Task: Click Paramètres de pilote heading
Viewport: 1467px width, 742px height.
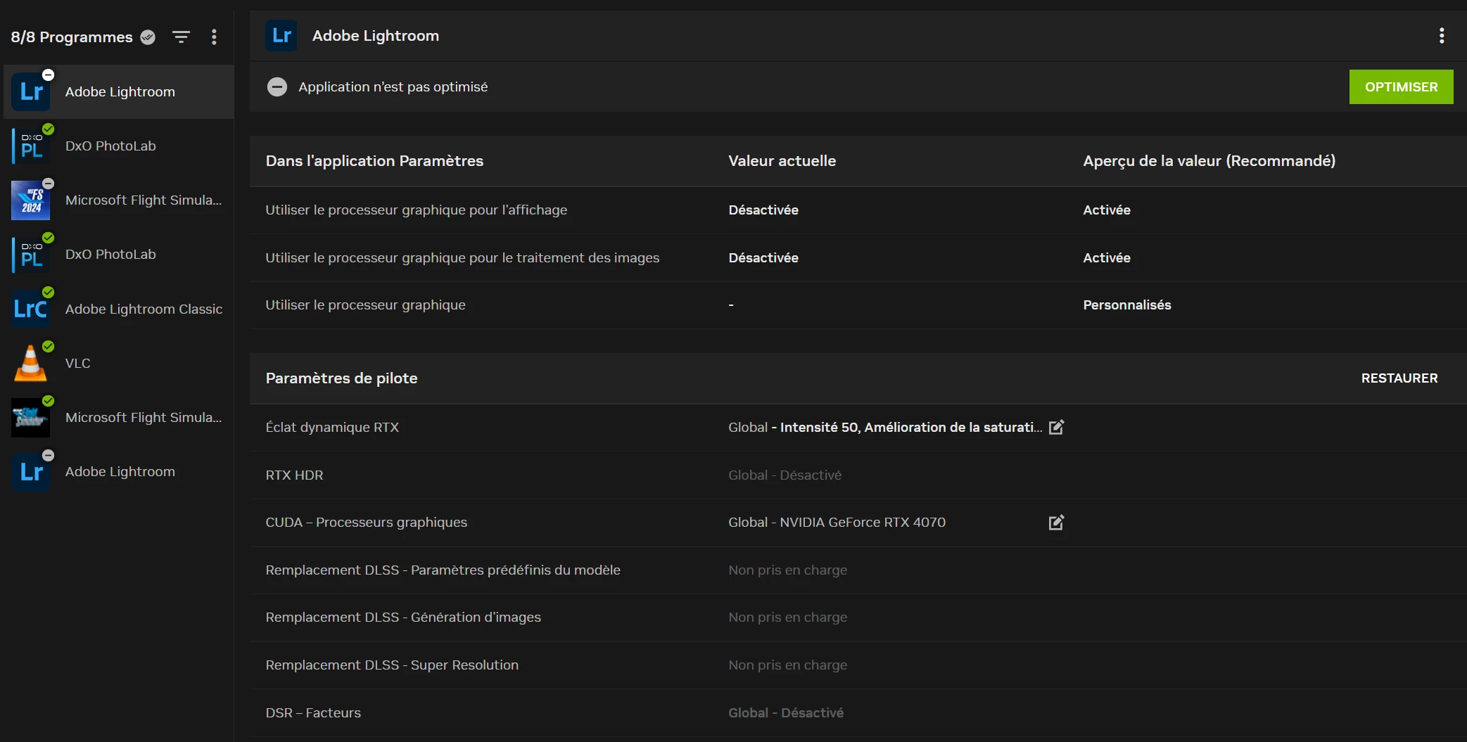Action: pos(341,378)
